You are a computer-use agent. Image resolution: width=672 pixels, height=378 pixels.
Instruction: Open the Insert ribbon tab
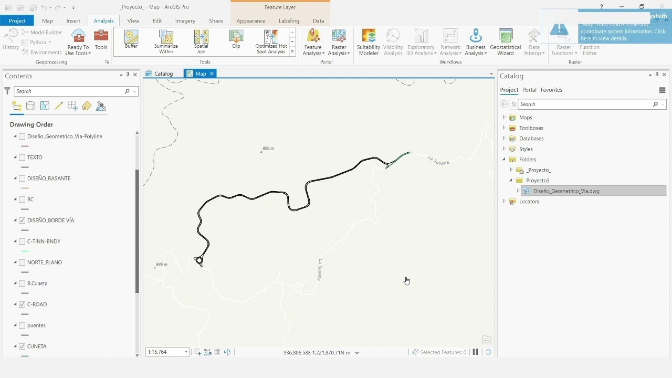tap(73, 21)
